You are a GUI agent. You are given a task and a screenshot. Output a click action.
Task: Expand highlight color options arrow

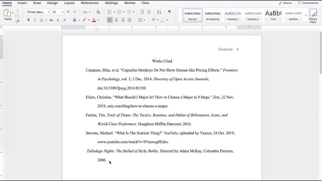[x=89, y=20]
